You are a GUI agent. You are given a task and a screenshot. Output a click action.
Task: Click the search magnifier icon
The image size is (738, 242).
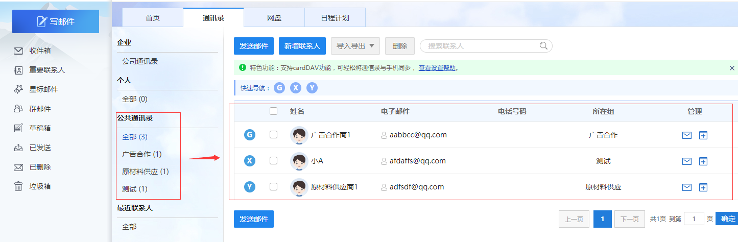[x=544, y=46]
